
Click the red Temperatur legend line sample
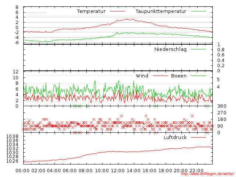(117, 11)
